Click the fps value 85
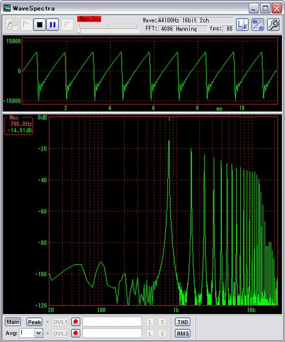Viewport: 285px width, 342px height. pyautogui.click(x=228, y=29)
